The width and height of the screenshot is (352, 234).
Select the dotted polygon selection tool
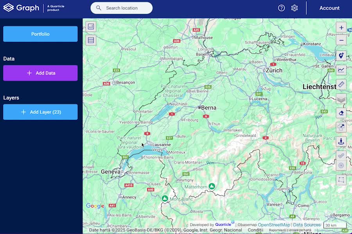tap(341, 180)
